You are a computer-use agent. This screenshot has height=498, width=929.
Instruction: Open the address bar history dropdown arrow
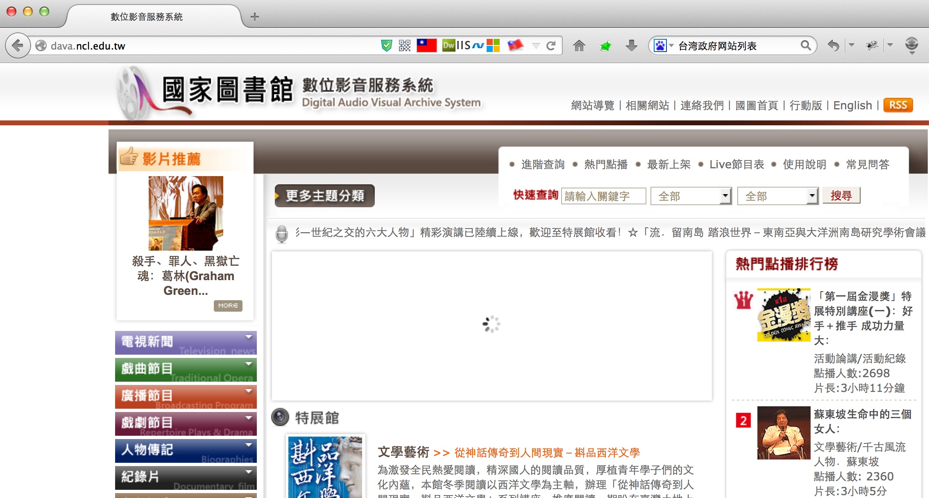(x=536, y=46)
